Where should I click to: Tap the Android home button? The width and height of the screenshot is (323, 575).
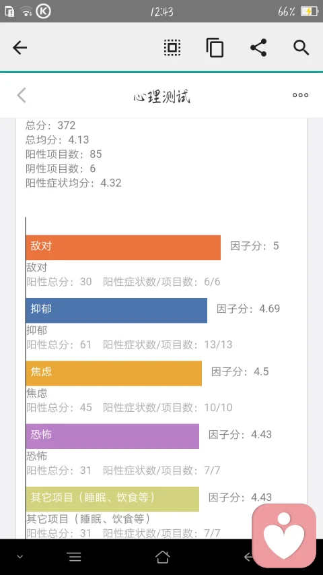(x=162, y=557)
